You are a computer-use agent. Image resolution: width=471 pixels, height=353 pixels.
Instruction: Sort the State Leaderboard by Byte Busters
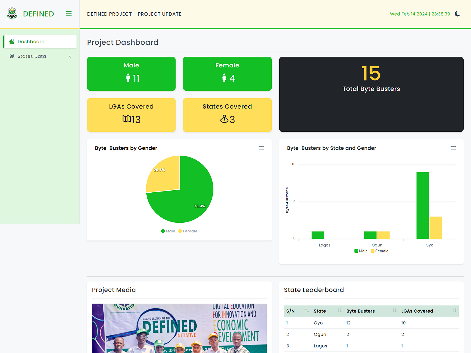tap(394, 311)
